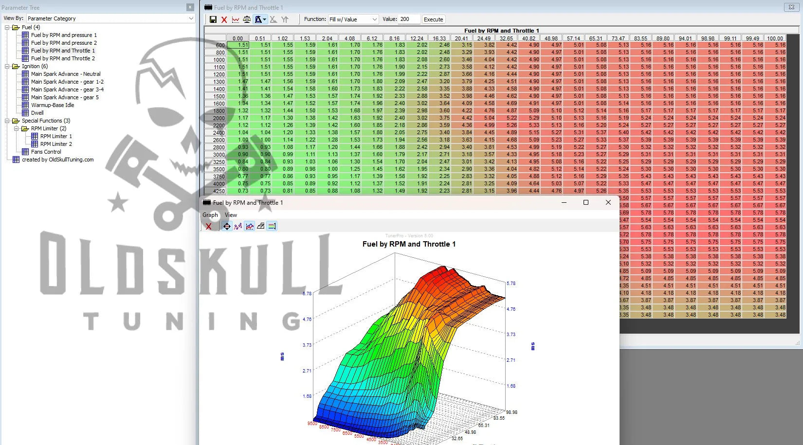Open the Function dropdown showing Fill w/ Value

point(353,19)
